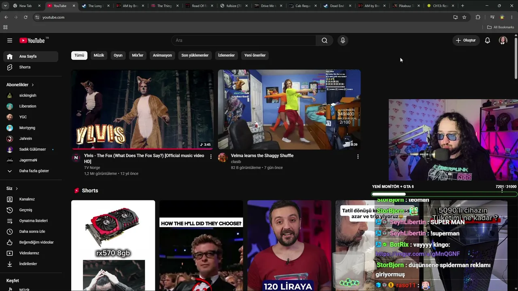Open the Chrome profile avatar
518x291 pixels.
[x=502, y=17]
